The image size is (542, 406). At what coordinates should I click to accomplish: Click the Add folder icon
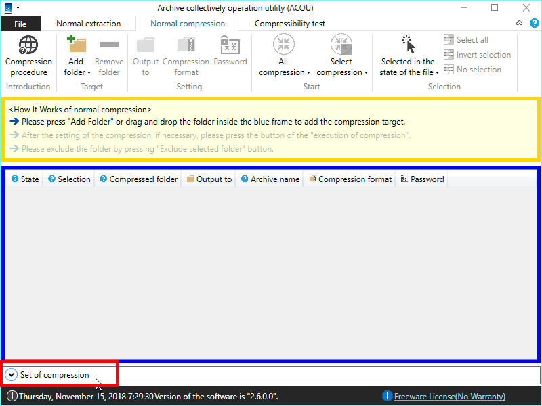coord(76,45)
